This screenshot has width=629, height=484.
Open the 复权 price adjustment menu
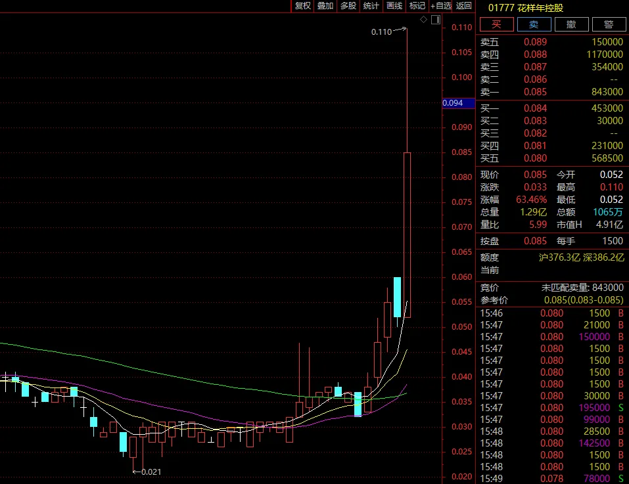pyautogui.click(x=302, y=6)
